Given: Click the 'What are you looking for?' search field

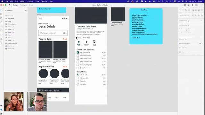Looking at the screenshot, I should [x=53, y=33].
